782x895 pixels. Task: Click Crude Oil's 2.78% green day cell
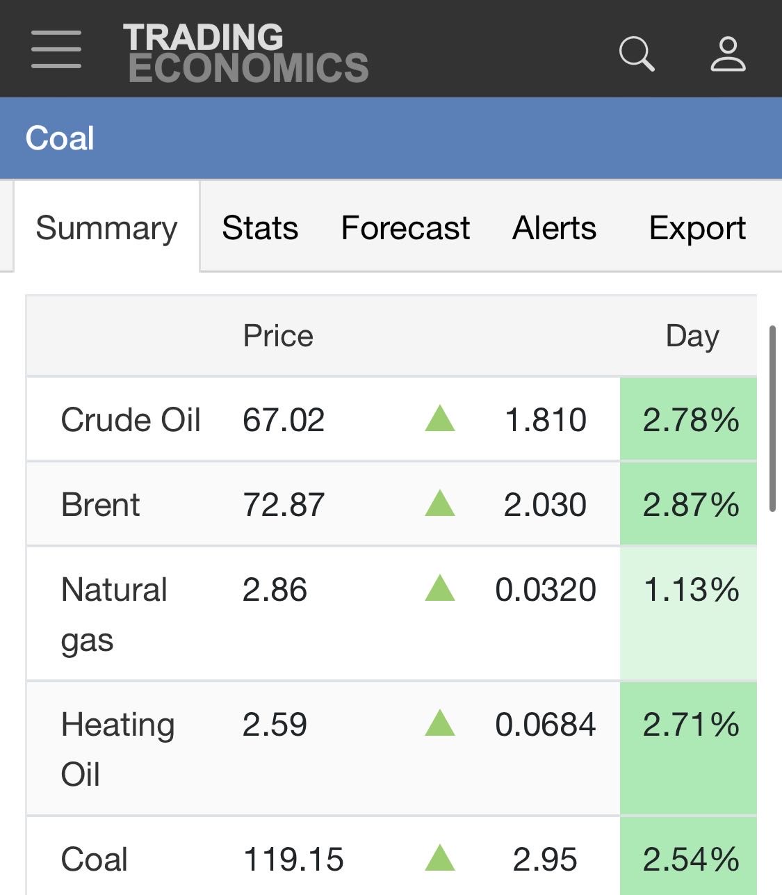(x=690, y=420)
